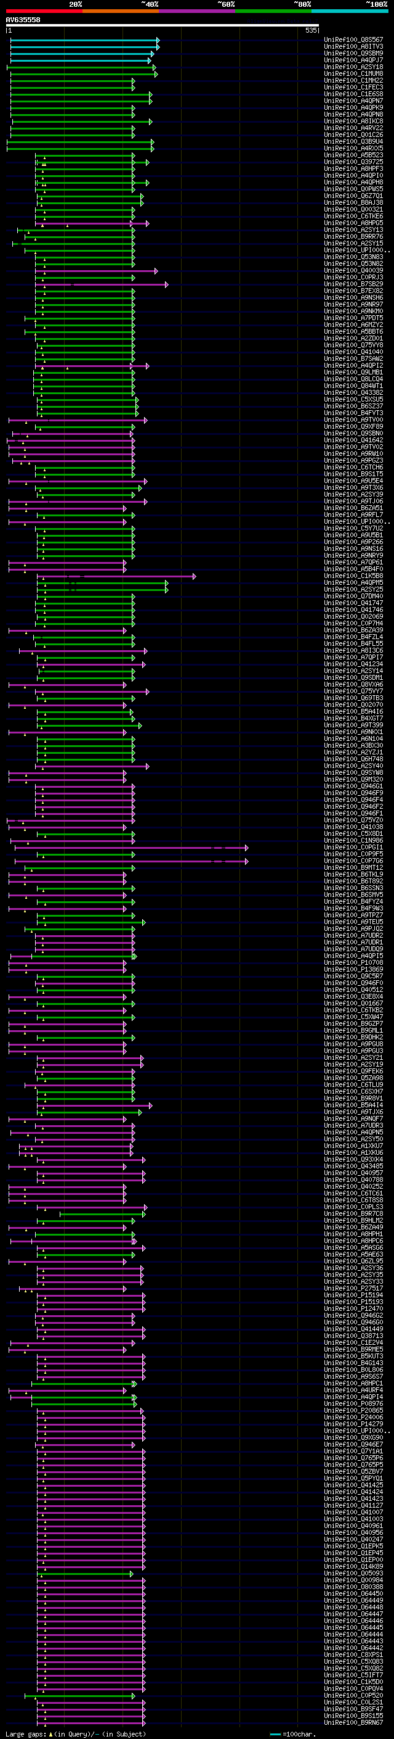394x1739 pixels.
Task: Click label UniRef100_C6TKE6
Action: [x=353, y=217]
